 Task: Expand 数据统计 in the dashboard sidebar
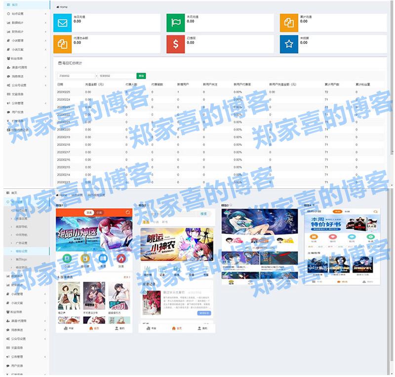coord(27,23)
